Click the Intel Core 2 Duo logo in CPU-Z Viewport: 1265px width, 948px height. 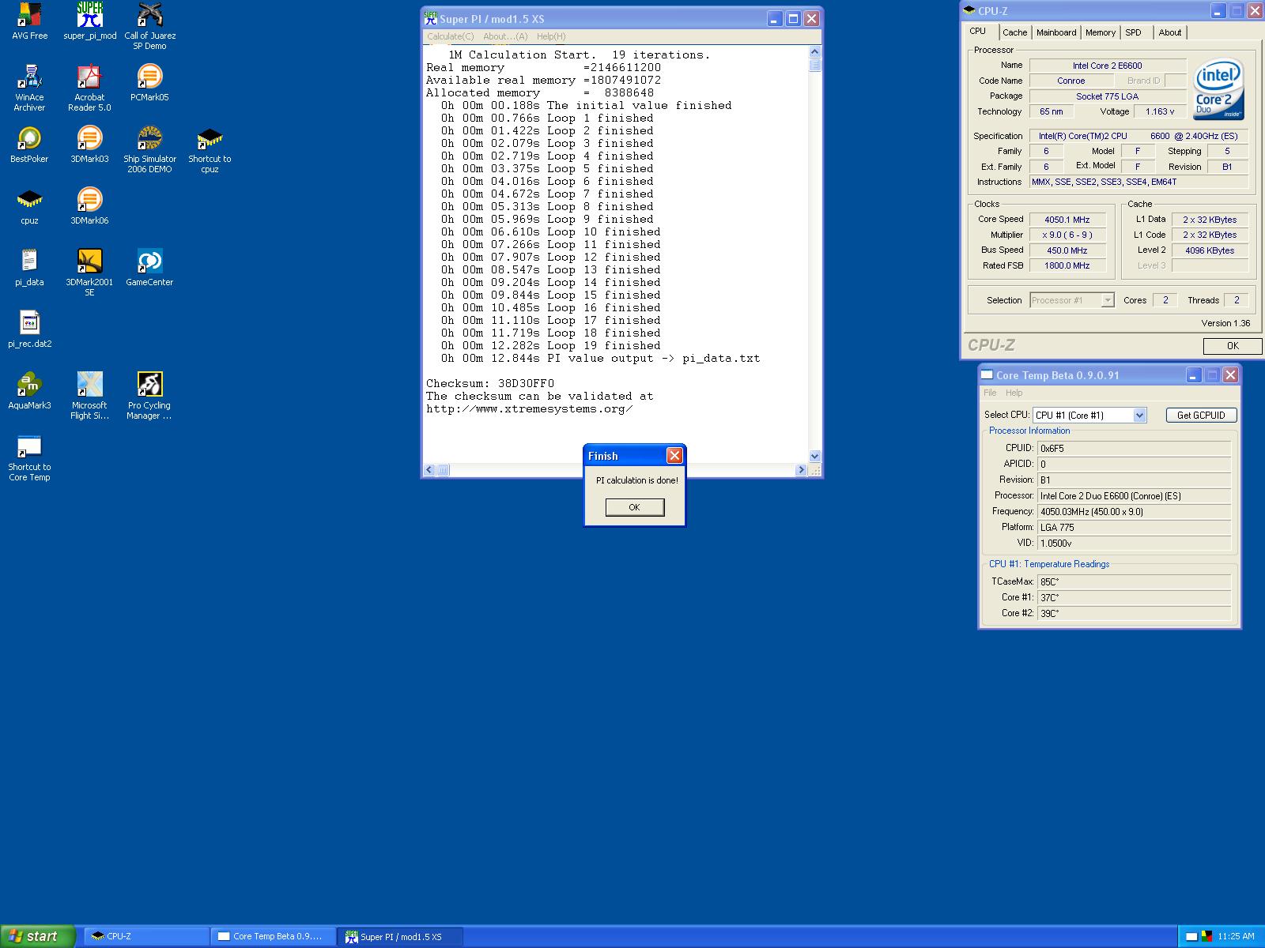tap(1218, 88)
